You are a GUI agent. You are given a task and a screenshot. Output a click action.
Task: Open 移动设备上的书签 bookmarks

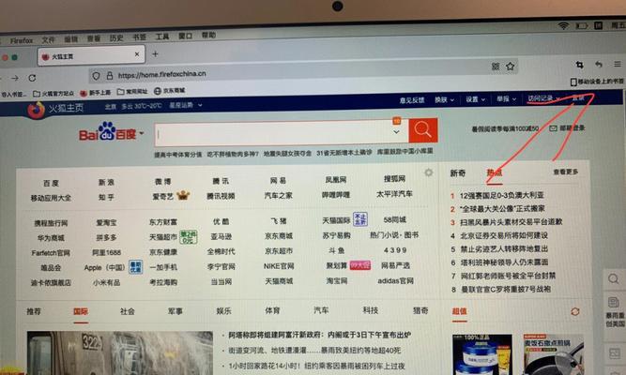[x=597, y=82]
